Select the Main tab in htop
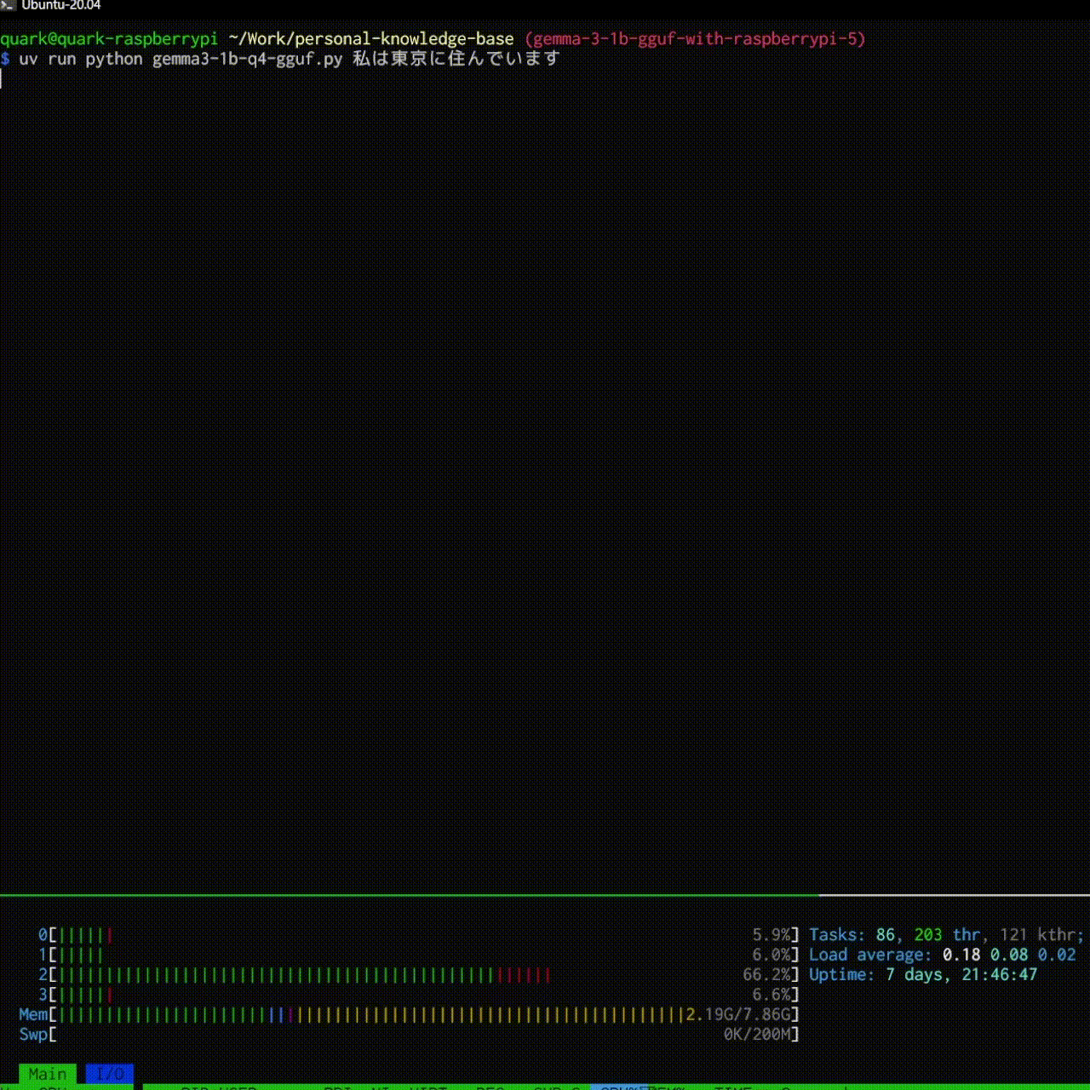This screenshot has height=1090, width=1090. (x=47, y=1074)
